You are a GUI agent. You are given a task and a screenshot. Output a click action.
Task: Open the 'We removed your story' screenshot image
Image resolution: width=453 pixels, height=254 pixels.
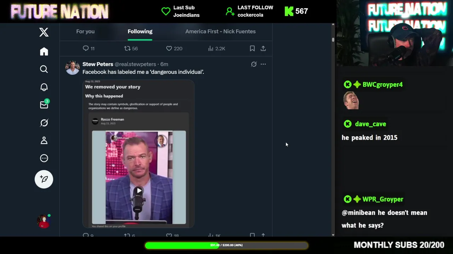pyautogui.click(x=138, y=154)
